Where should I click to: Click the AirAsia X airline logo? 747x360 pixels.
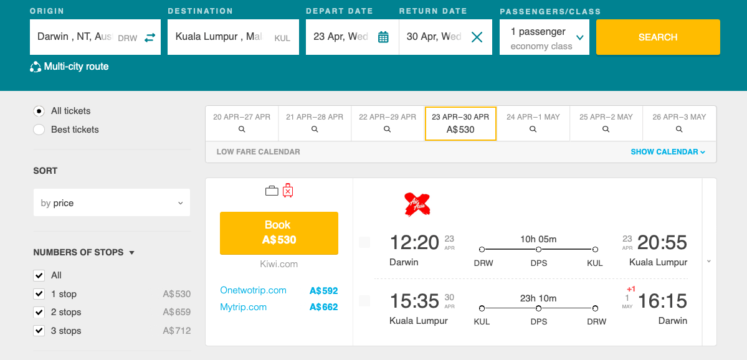[417, 204]
